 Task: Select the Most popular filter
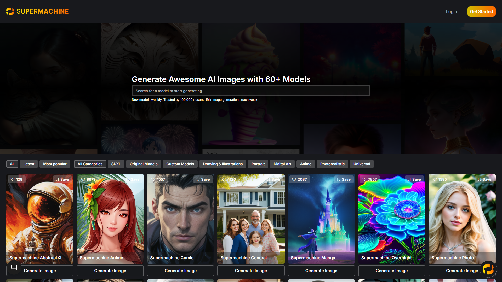point(55,164)
